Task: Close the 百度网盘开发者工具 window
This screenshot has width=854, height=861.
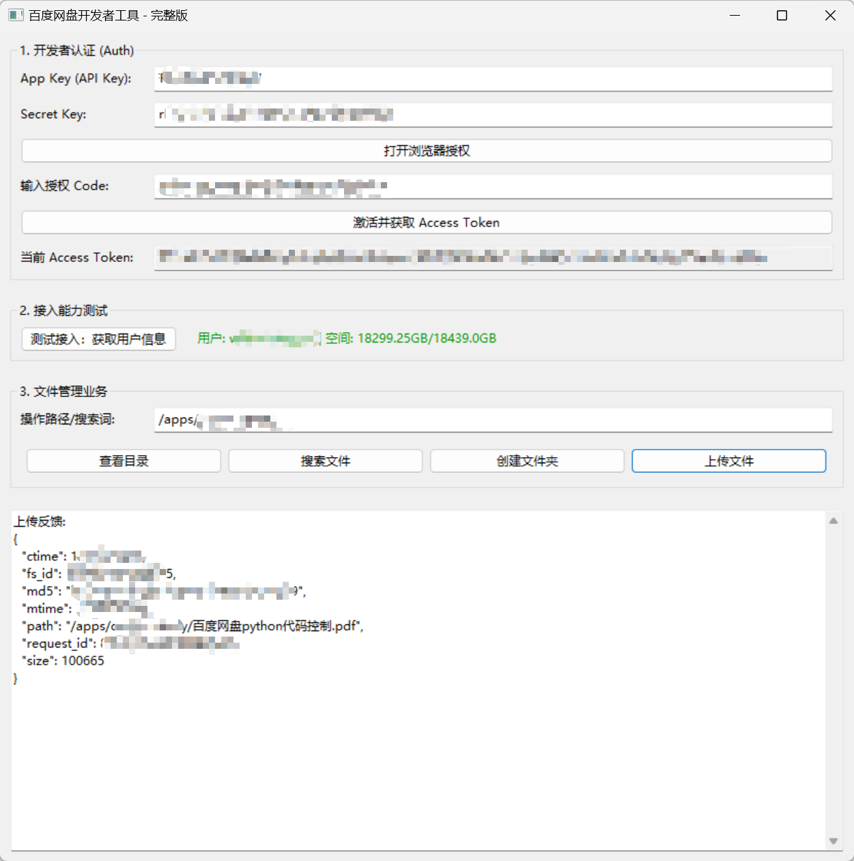Action: pos(830,15)
